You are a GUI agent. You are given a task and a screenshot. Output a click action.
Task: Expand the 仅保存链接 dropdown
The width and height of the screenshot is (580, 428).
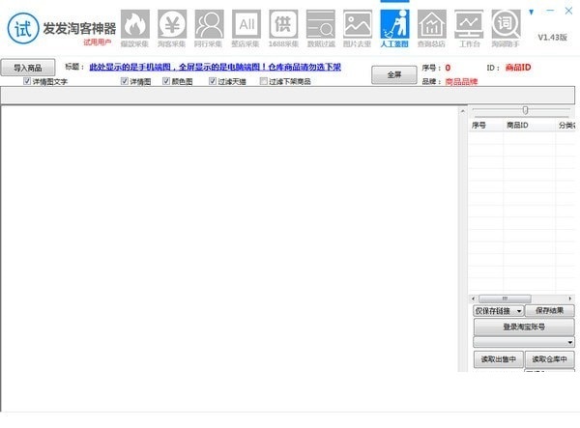[498, 311]
